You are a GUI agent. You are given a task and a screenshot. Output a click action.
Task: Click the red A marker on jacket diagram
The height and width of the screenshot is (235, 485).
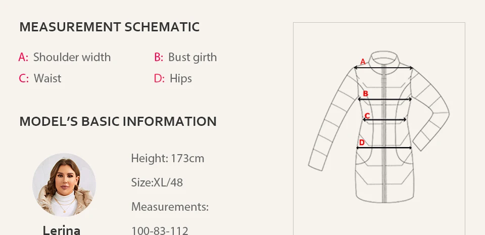[363, 62]
